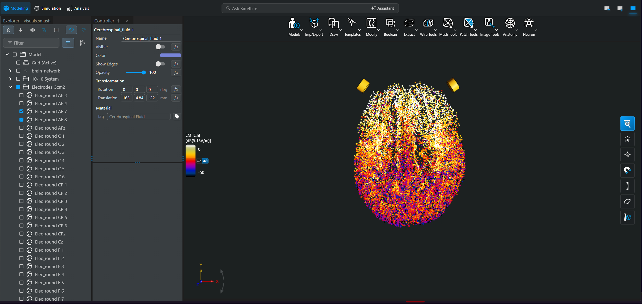Viewport: 642px width, 304px height.
Task: Open Patch Tools
Action: click(468, 27)
